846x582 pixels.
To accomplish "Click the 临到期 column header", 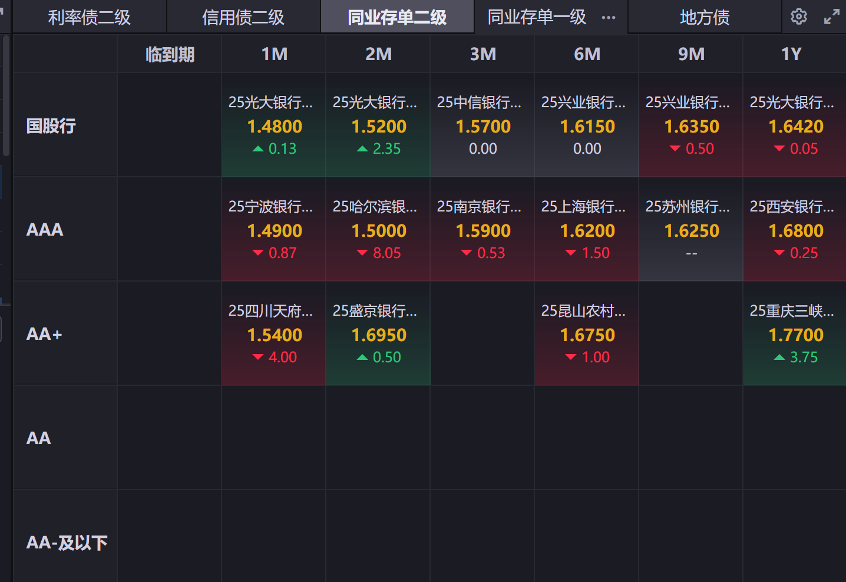I will tap(170, 55).
